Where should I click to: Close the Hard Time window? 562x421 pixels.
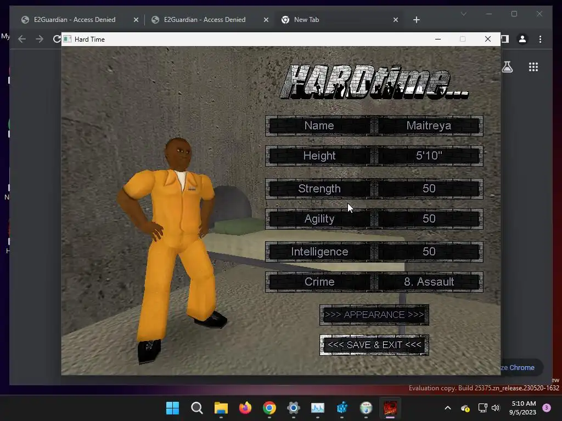(x=488, y=39)
